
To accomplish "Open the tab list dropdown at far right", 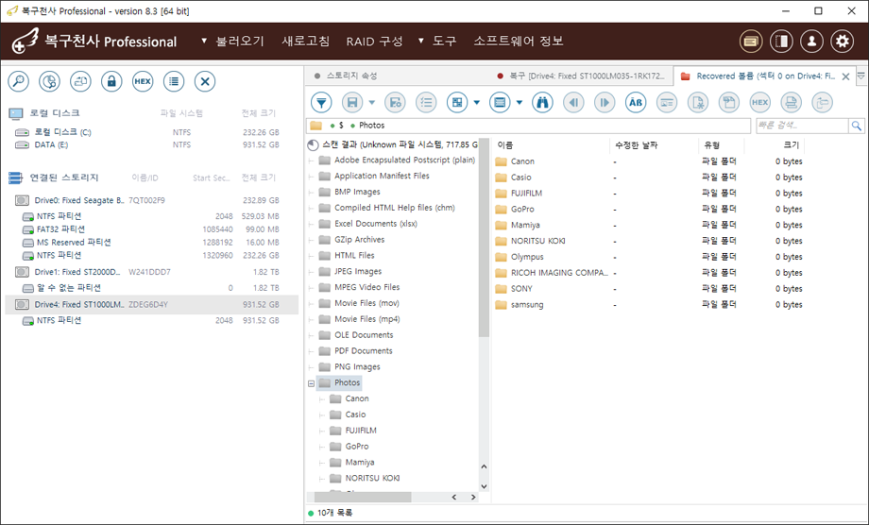I will click(861, 76).
